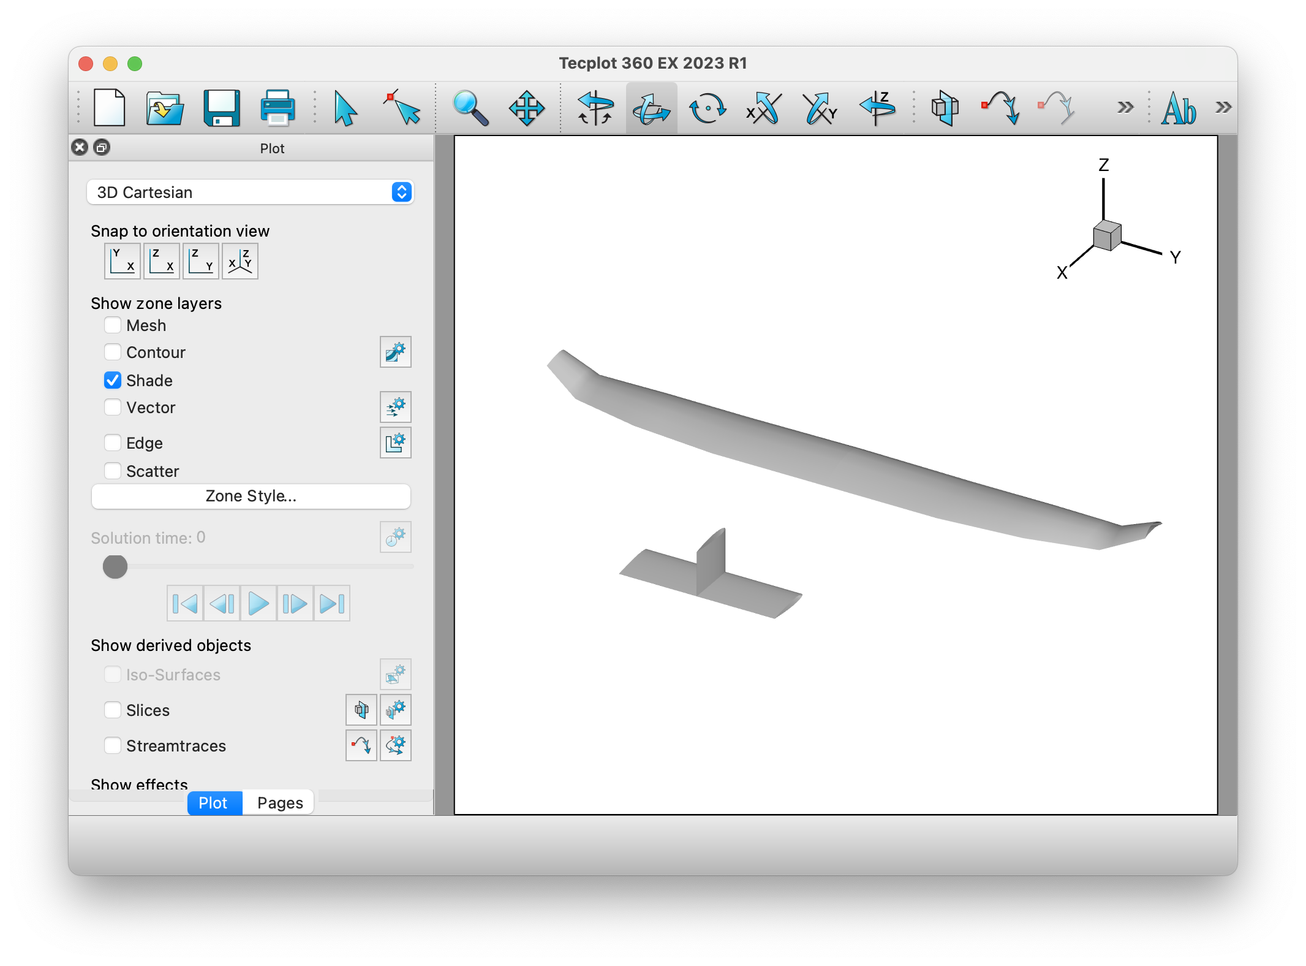Step forward one time step
The image size is (1306, 966).
coord(295,604)
